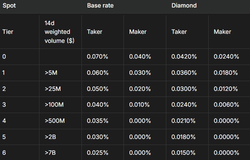
Task: Click base taker rate 0.025%
Action: pyautogui.click(x=98, y=152)
